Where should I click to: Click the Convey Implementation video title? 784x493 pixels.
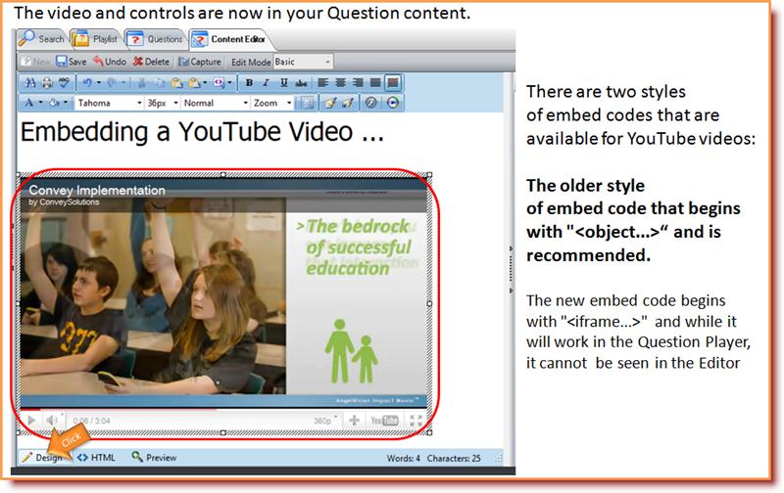coord(97,190)
